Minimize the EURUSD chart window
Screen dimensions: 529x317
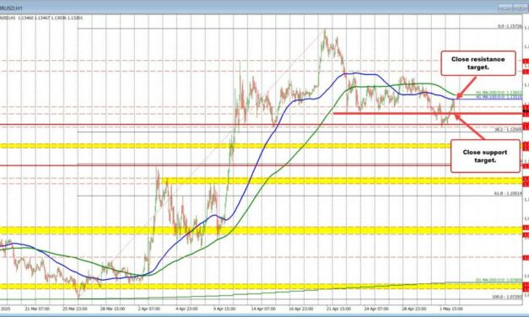coord(505,8)
